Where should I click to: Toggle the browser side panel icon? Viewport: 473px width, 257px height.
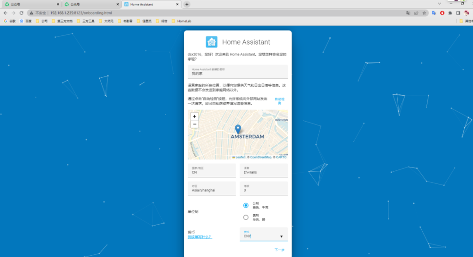click(458, 13)
